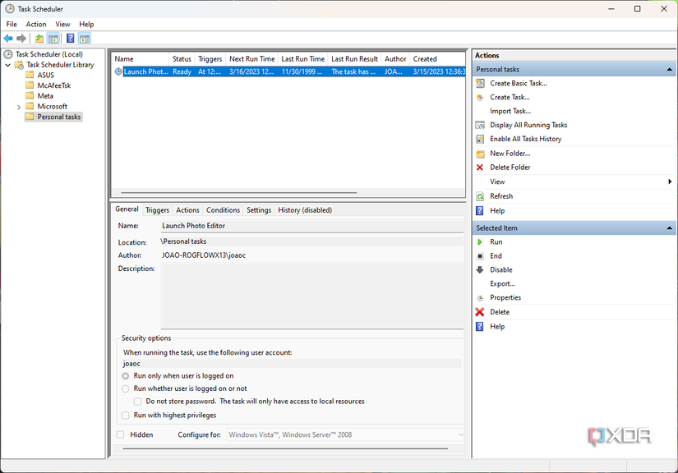This screenshot has height=473, width=678.
Task: Expand the Microsoft folder tree node
Action: coord(19,107)
